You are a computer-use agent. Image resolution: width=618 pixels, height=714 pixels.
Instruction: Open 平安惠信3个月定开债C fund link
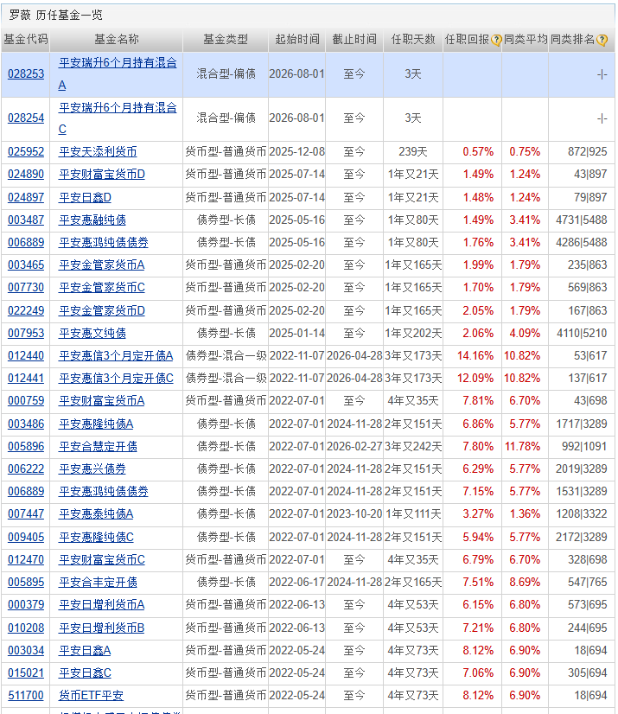click(x=116, y=379)
